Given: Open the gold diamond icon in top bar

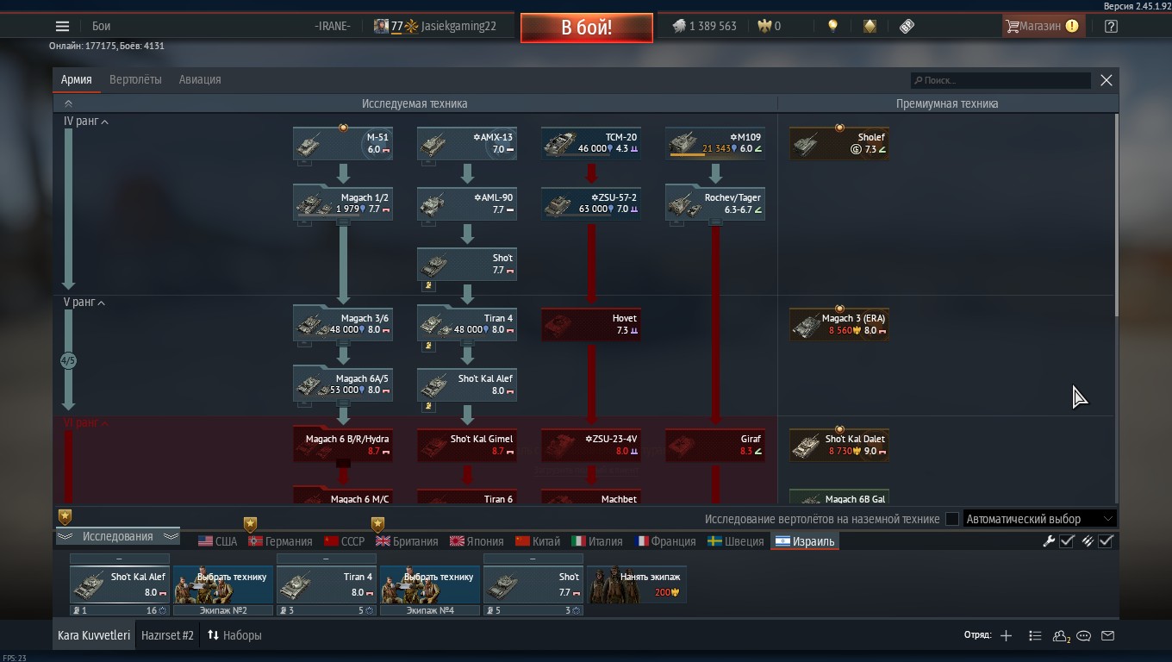Looking at the screenshot, I should 870,26.
